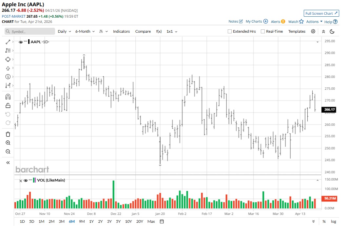Open the Daily frequency dropdown
This screenshot has width=347, height=228.
[x=65, y=32]
